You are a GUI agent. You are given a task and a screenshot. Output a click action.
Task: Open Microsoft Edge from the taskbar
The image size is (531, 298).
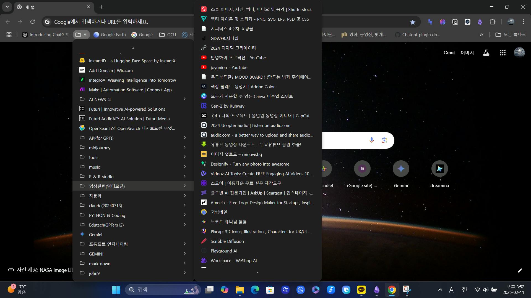coord(255,290)
